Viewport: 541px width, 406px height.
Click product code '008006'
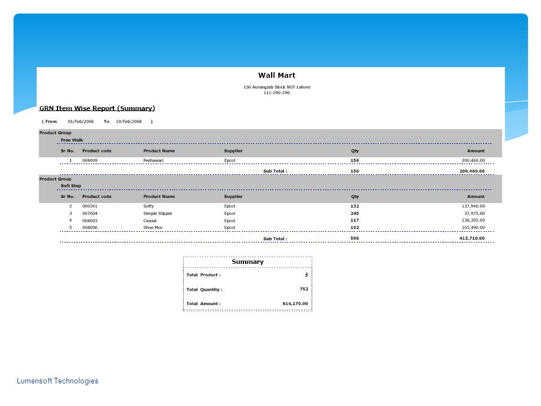point(90,227)
